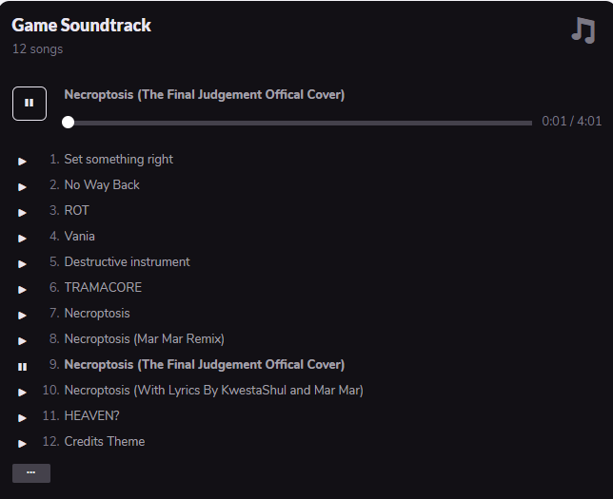This screenshot has width=613, height=499.
Task: Play HEAVEN? with its arrow icon
Action: [22, 417]
